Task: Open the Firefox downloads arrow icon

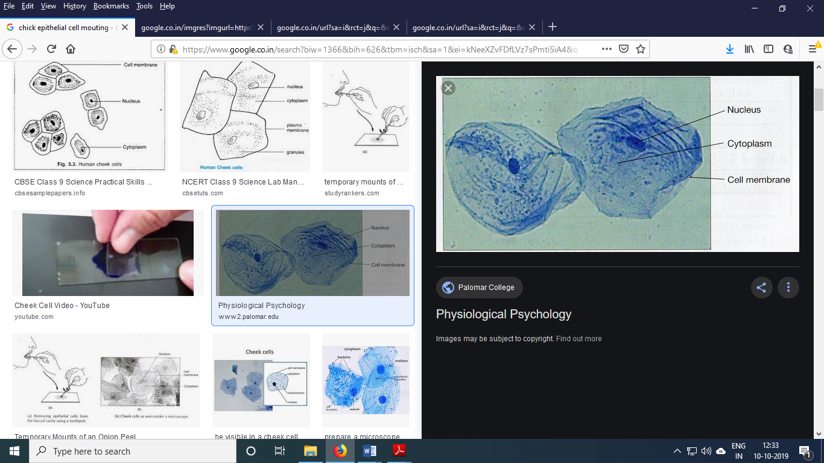Action: (x=729, y=49)
